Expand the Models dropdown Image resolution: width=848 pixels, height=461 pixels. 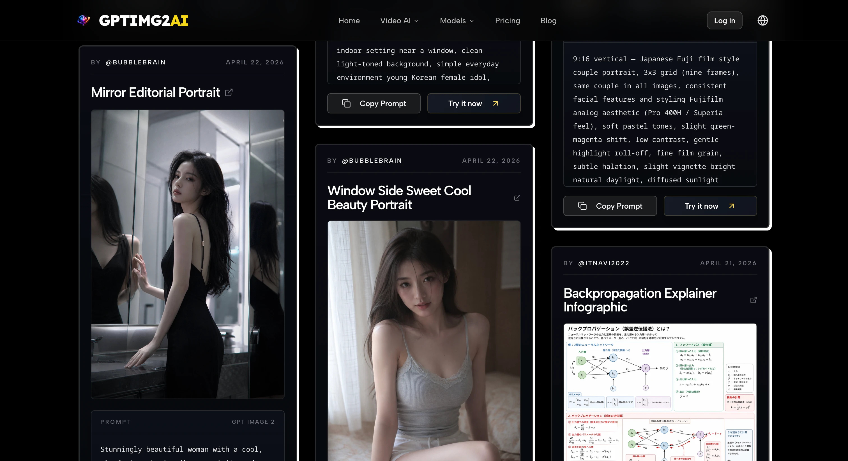(x=456, y=20)
